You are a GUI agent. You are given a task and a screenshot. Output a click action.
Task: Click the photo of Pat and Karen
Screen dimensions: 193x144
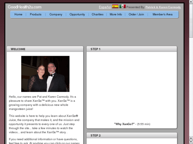pyautogui.click(x=45, y=74)
